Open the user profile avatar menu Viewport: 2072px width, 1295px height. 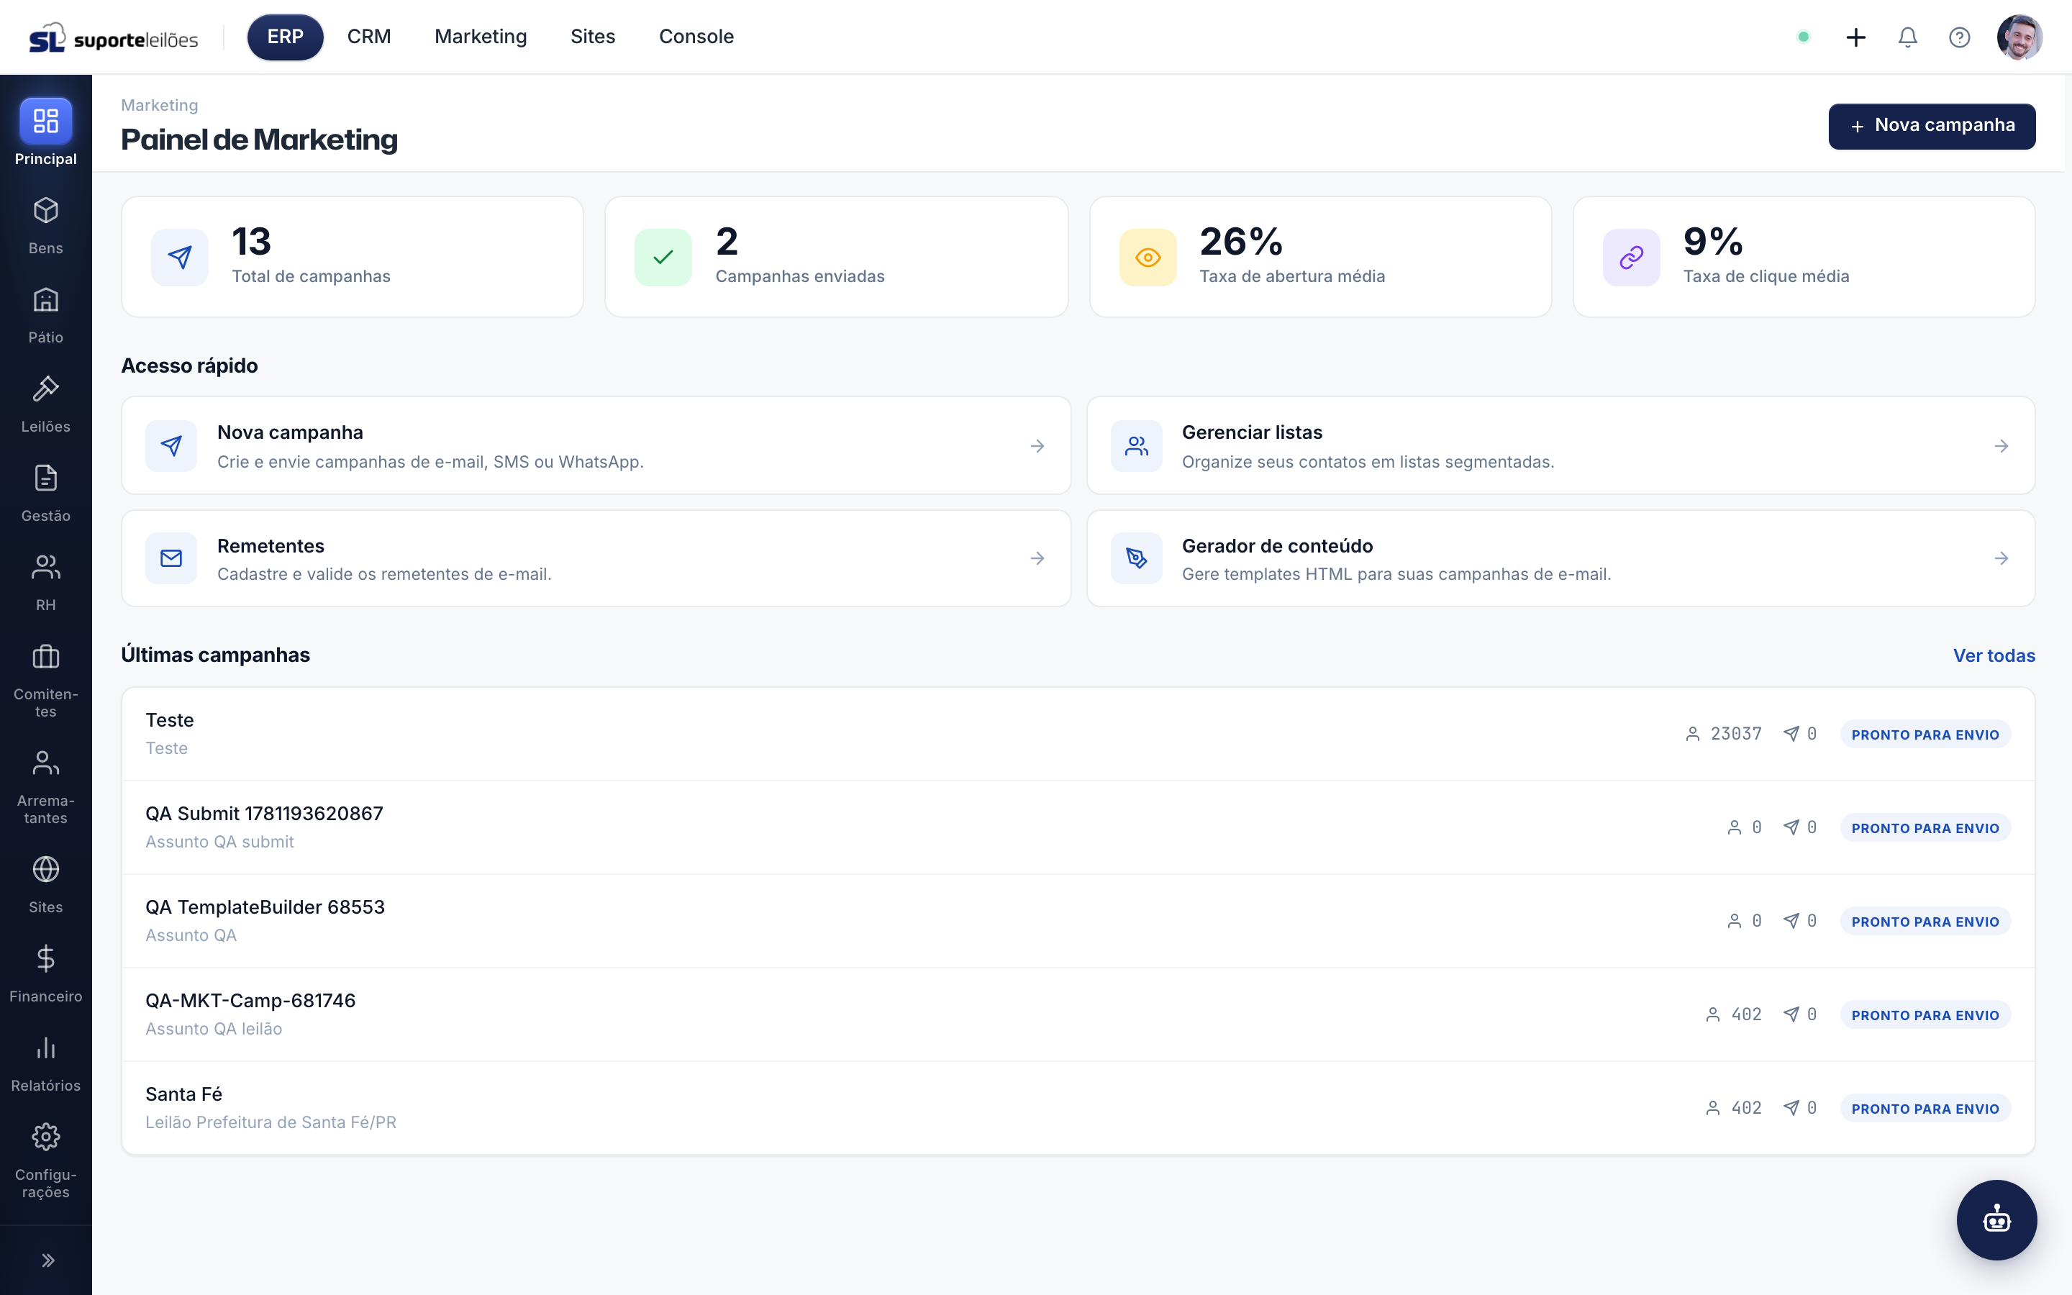pos(2019,37)
